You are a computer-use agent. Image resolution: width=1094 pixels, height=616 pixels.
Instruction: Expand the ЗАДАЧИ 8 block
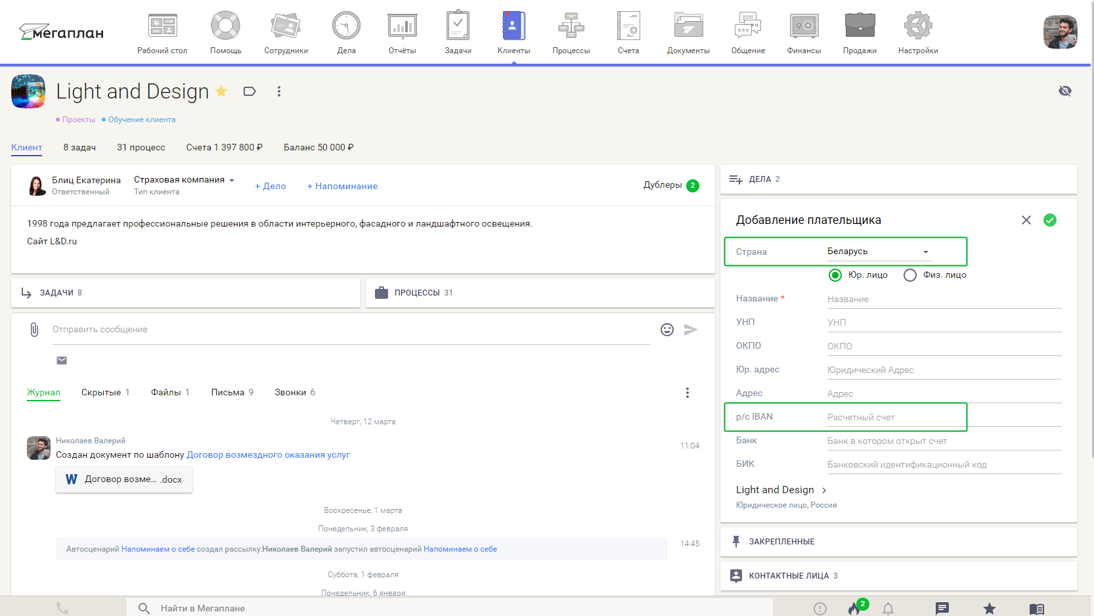coord(186,293)
